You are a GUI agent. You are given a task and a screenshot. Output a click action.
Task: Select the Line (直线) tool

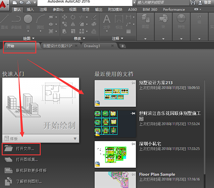click(5, 22)
